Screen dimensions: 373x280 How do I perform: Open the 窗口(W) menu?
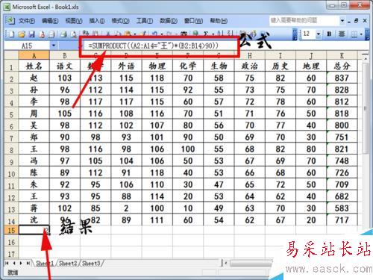(193, 21)
